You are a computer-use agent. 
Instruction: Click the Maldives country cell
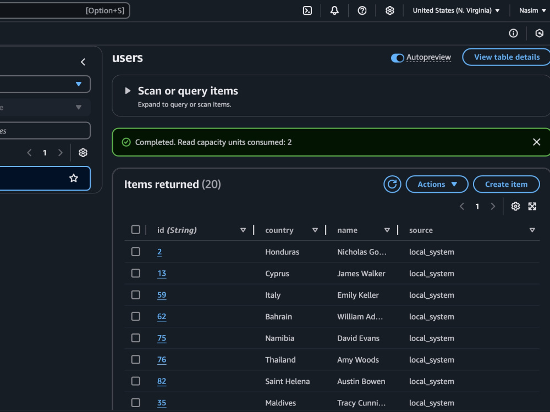(x=280, y=403)
